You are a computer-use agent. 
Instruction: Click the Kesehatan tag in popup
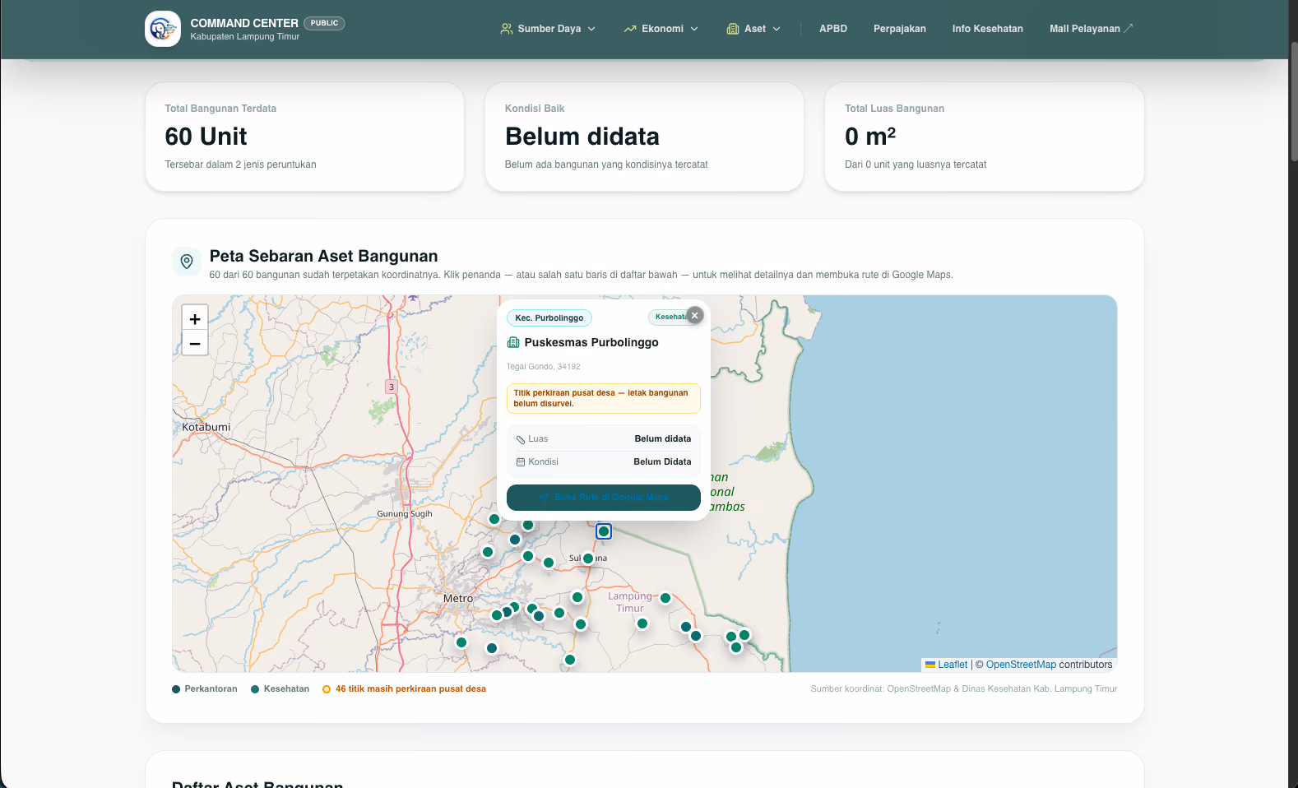click(670, 317)
